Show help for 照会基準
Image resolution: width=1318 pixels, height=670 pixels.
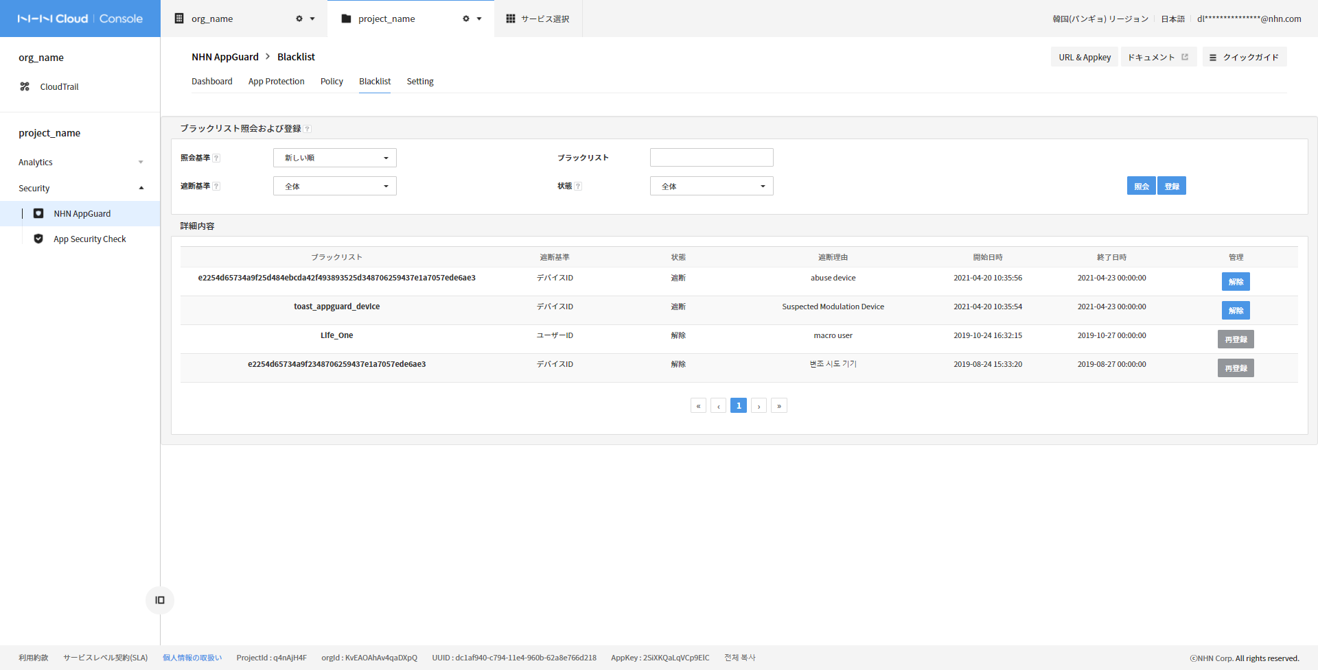click(x=216, y=158)
